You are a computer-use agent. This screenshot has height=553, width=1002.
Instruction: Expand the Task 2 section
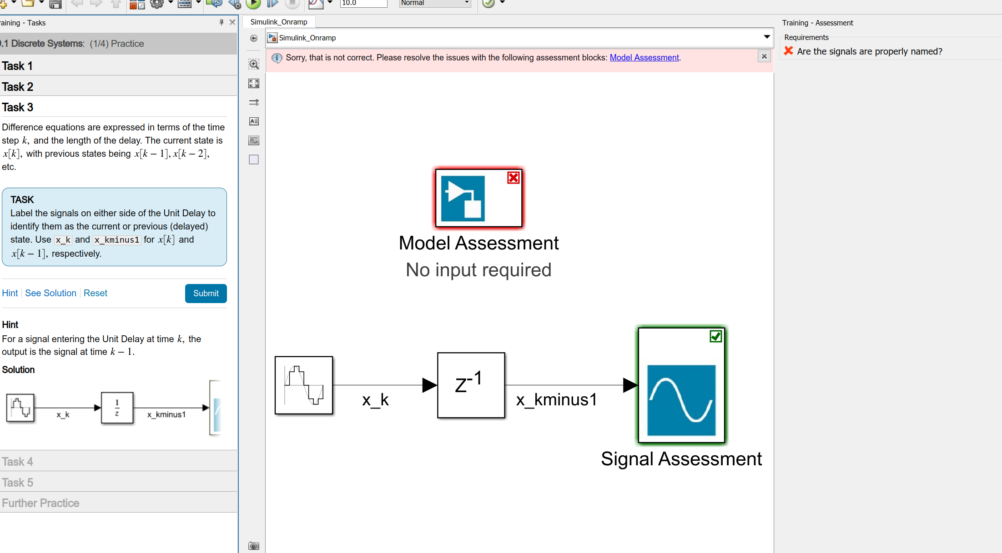click(x=17, y=87)
